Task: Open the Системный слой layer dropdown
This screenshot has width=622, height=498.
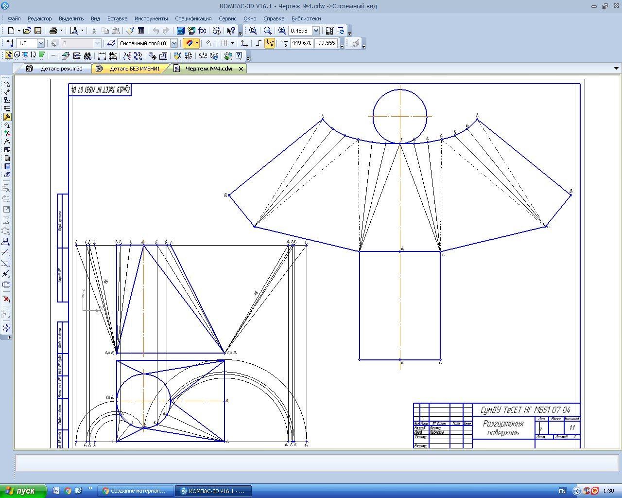Action: tap(174, 43)
